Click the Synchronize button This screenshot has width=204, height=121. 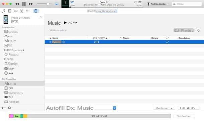184,116
